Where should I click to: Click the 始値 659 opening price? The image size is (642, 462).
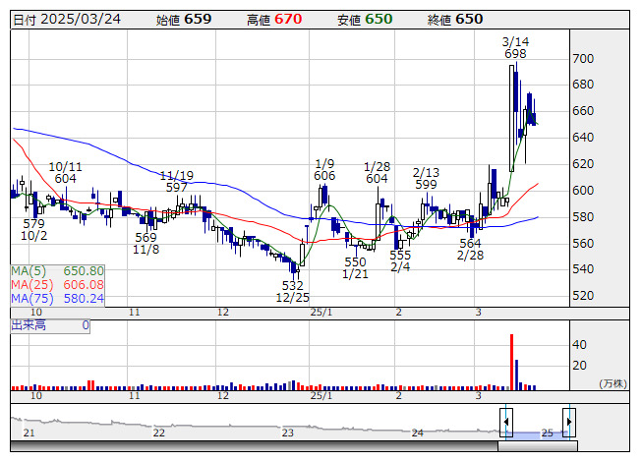pyautogui.click(x=184, y=20)
